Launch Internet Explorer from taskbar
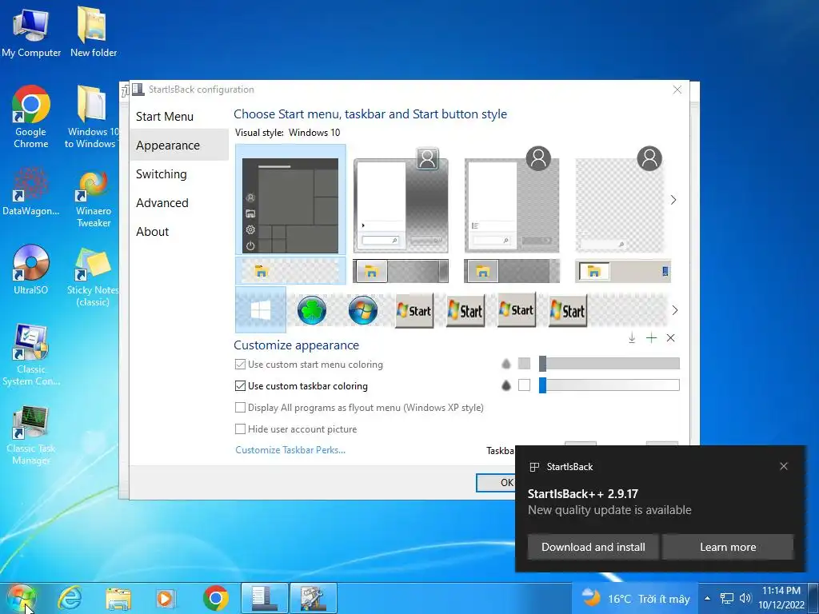819x614 pixels. 70,598
